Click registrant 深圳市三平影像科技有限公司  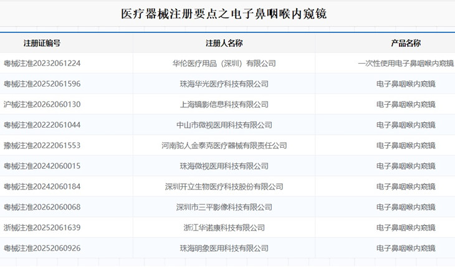coord(224,208)
